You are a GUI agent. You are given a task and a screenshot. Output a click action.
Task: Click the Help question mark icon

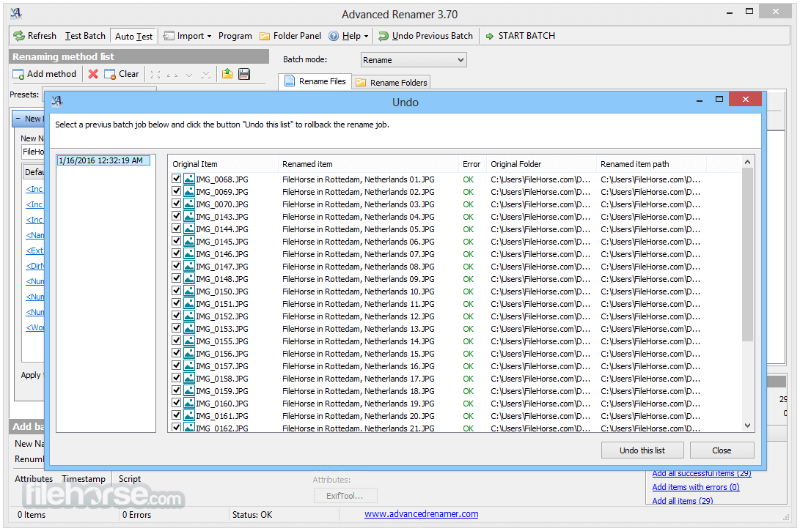coord(334,36)
